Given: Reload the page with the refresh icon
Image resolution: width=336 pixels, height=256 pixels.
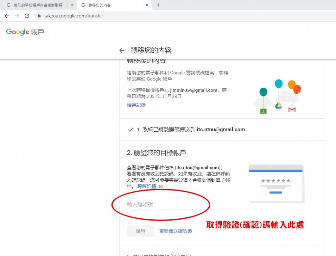Looking at the screenshot, I should (x=27, y=16).
